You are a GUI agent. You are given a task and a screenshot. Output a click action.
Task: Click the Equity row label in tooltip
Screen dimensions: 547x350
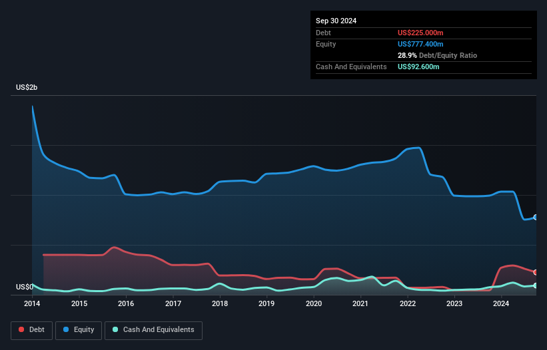326,44
